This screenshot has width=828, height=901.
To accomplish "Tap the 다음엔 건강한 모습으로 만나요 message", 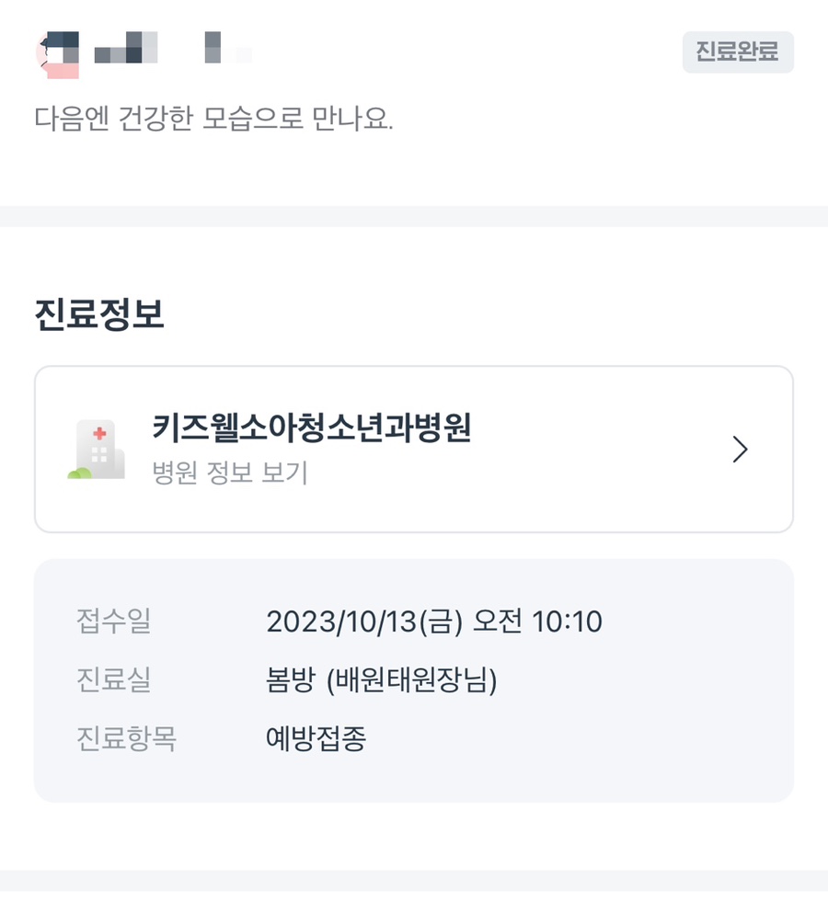I will [x=213, y=120].
